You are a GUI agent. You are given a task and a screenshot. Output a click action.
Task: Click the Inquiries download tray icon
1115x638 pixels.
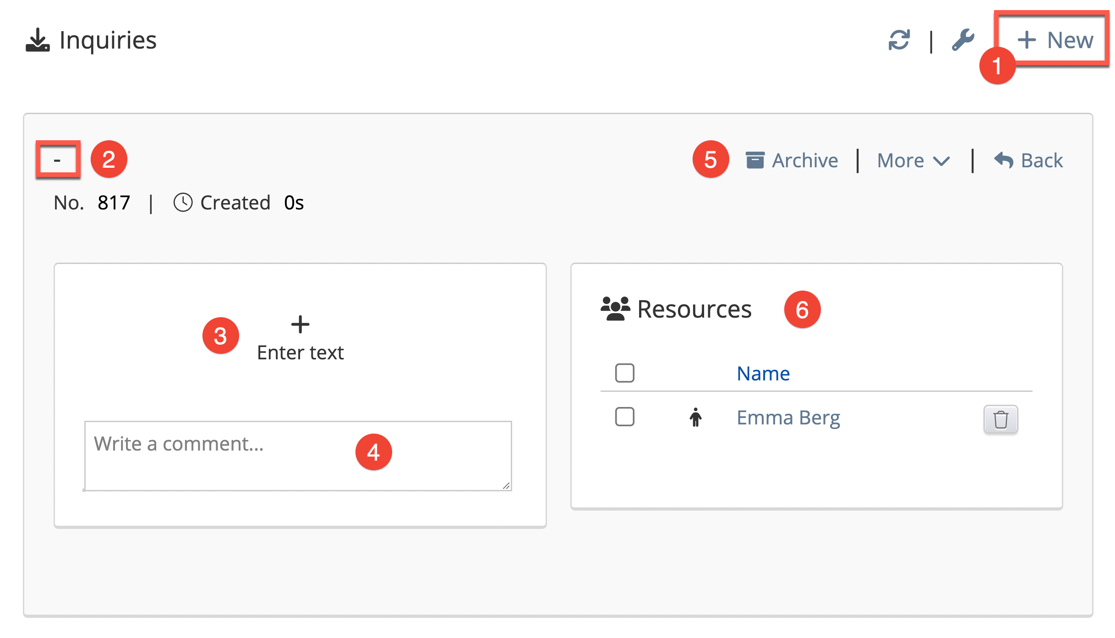38,40
